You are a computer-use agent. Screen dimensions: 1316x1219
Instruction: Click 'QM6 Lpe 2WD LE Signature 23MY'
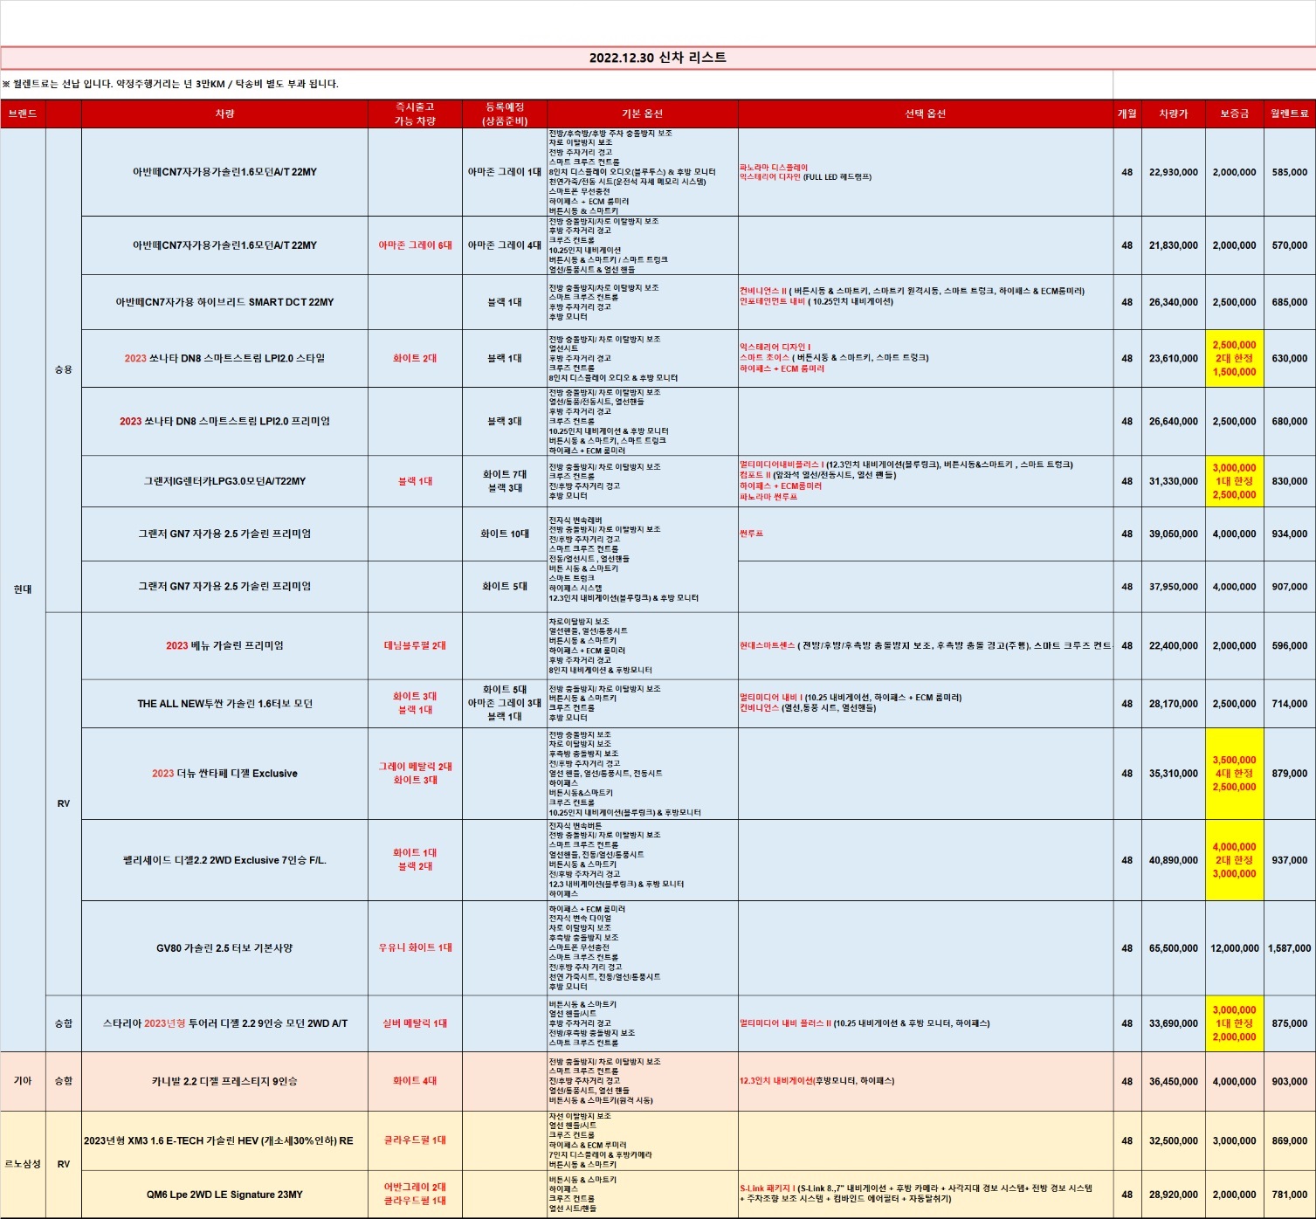224,1195
